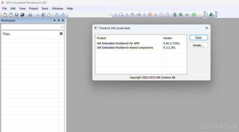The image size is (239, 132).
Task: Undo the last action via toolbar
Action: pyautogui.click(x=57, y=15)
